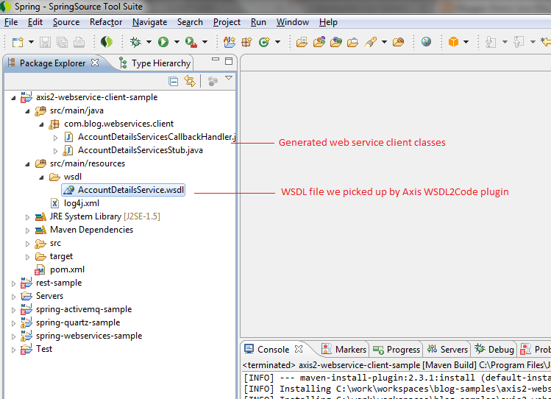Select the Servers folder in tree
Viewport: 551px width, 399px height.
click(x=42, y=296)
